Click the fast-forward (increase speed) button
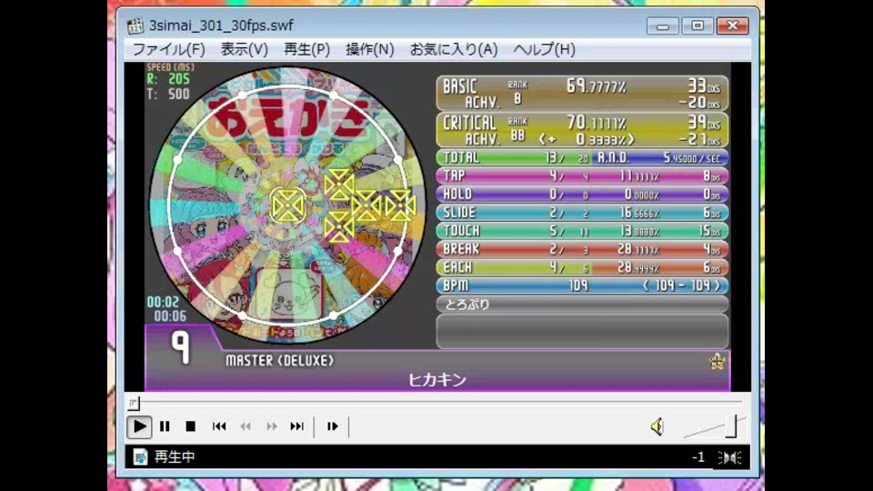 pos(271,427)
